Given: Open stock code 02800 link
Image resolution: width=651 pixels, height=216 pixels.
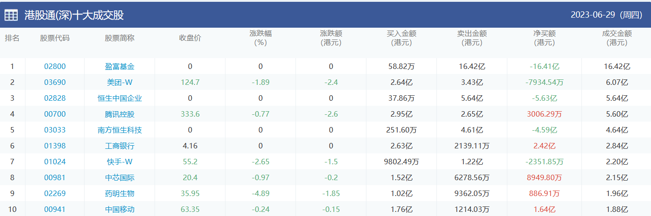Looking at the screenshot, I should click(55, 67).
